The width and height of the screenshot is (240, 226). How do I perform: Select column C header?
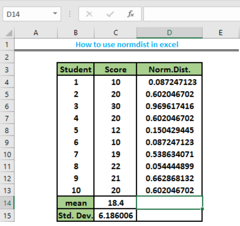click(x=115, y=32)
